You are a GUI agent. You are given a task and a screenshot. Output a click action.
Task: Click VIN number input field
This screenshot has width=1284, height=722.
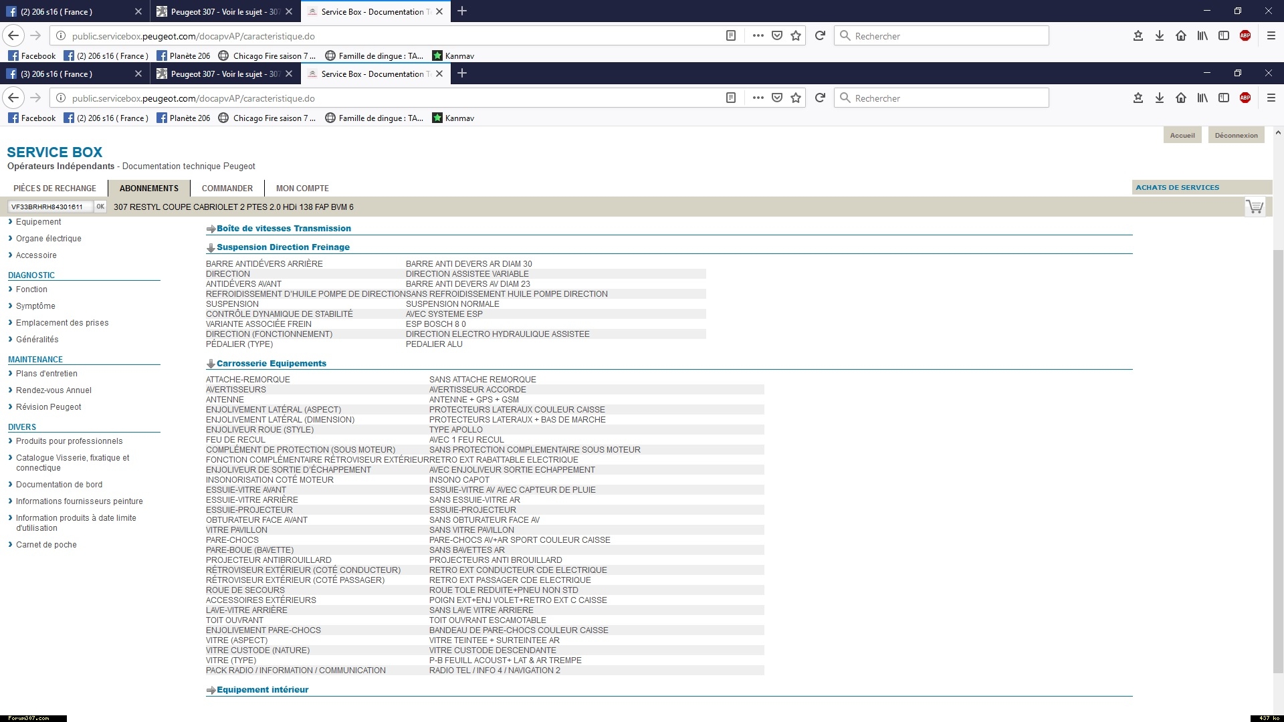click(x=50, y=207)
